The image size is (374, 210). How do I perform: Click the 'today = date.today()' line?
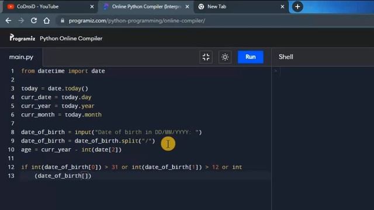[54, 89]
